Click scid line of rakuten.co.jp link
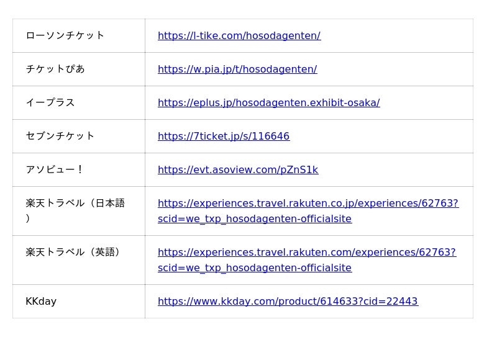 pos(255,219)
